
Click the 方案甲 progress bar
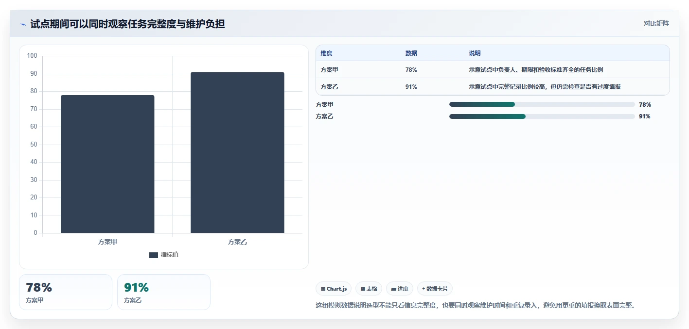pos(542,104)
